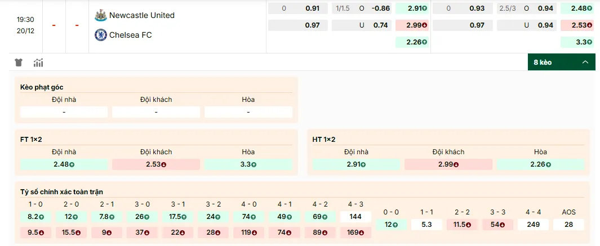
Task: Click the Newcastle United club crest
Action: click(x=101, y=15)
